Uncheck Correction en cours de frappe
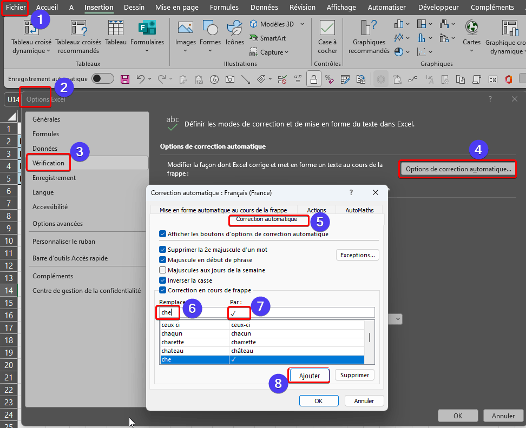The image size is (526, 428). (163, 290)
